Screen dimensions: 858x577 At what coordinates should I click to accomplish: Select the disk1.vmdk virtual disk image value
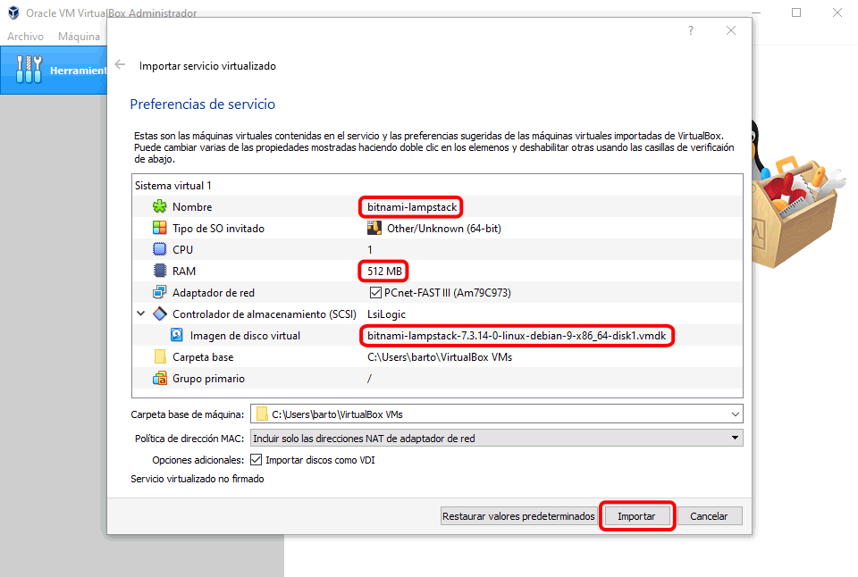point(517,335)
